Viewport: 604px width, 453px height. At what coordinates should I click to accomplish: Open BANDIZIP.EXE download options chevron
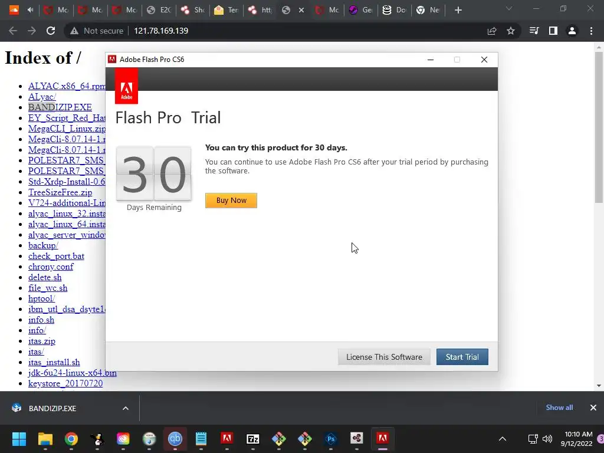coord(126,408)
